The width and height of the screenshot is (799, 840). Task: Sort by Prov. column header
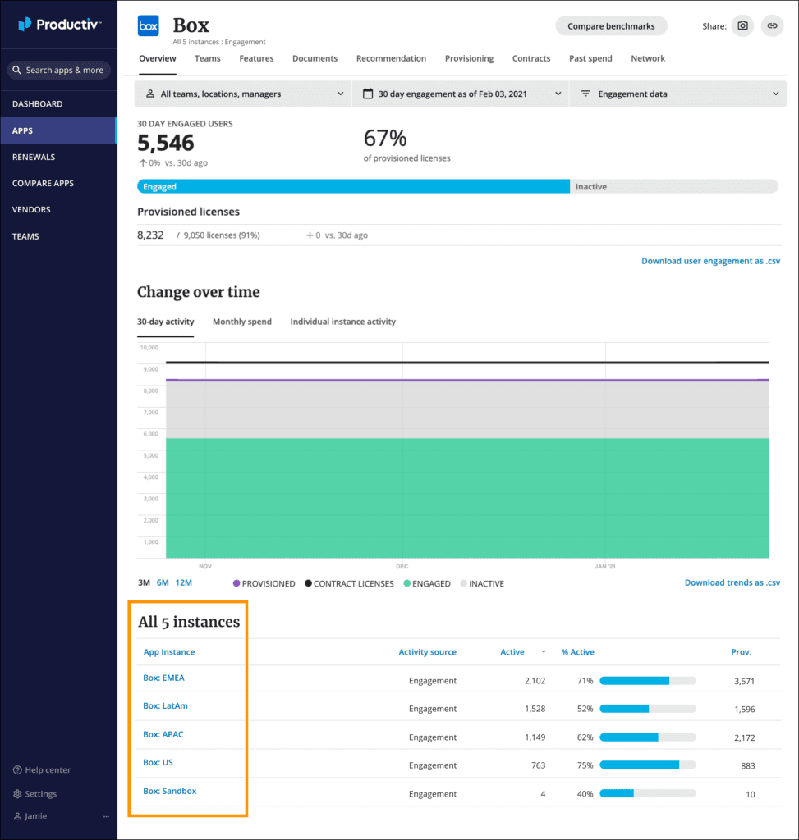tap(741, 652)
